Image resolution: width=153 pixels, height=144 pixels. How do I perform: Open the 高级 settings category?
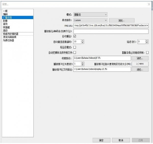pyautogui.click(x=18, y=31)
